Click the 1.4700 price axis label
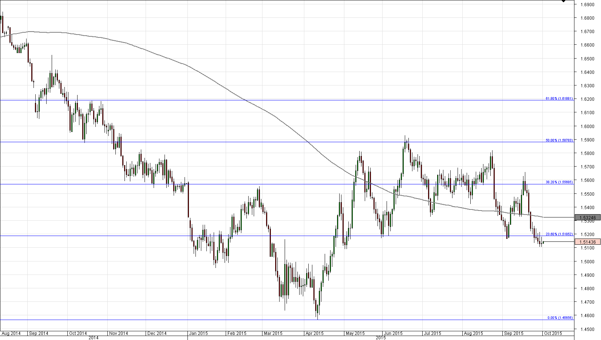Viewport: 601px width, 340px height. coord(588,302)
